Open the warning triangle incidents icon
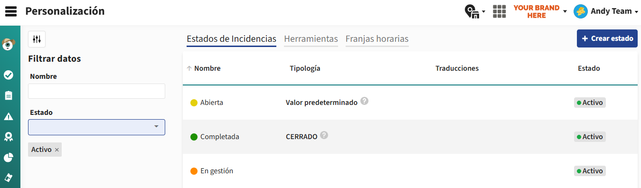The width and height of the screenshot is (641, 188). point(9,116)
